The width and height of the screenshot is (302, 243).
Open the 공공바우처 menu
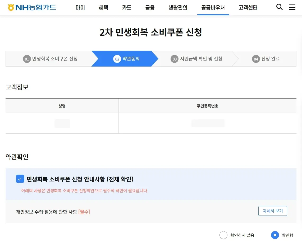(213, 7)
